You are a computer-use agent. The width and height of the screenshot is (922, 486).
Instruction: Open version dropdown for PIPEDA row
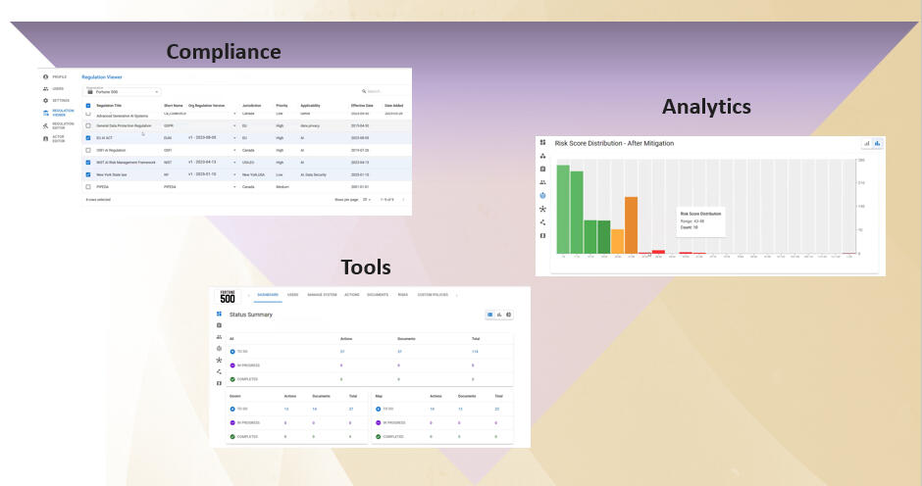234,187
